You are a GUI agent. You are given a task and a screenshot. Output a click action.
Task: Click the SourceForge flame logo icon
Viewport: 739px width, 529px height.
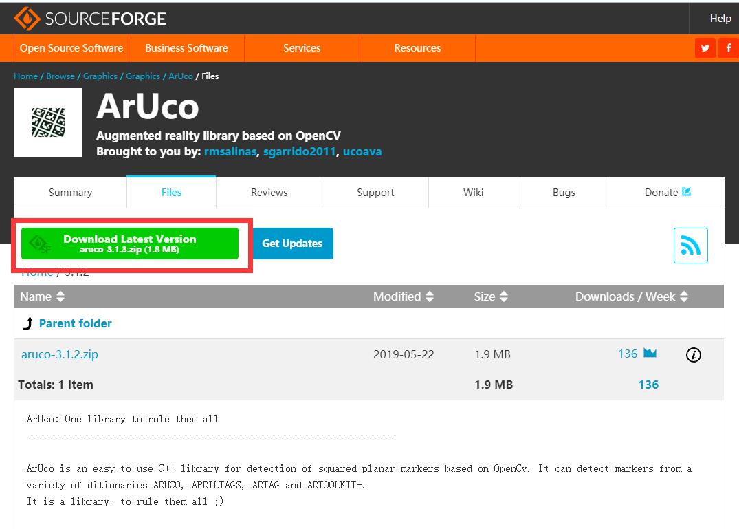[26, 19]
